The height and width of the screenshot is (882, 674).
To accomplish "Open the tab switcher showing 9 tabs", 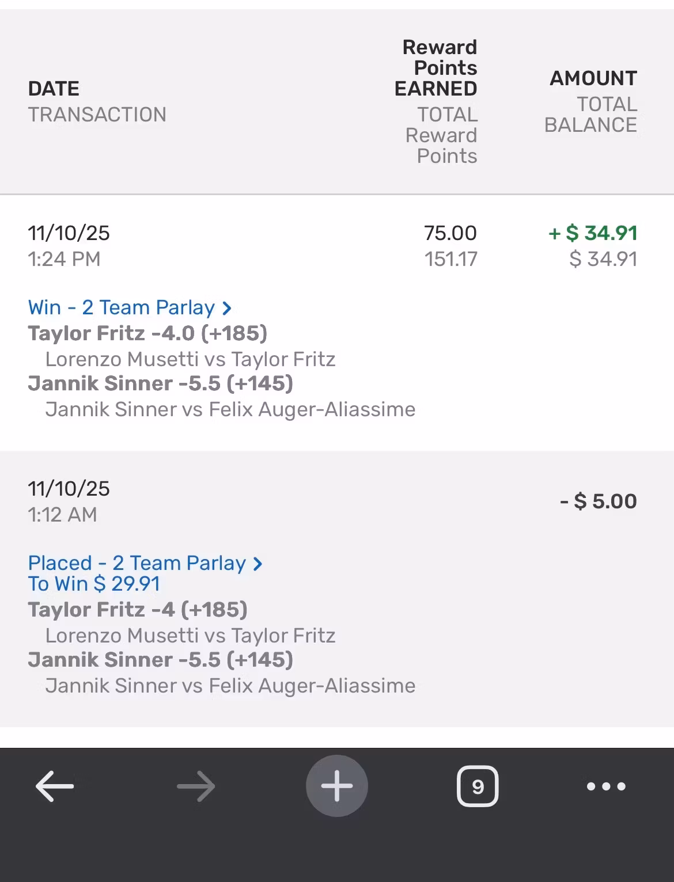I will [x=478, y=786].
